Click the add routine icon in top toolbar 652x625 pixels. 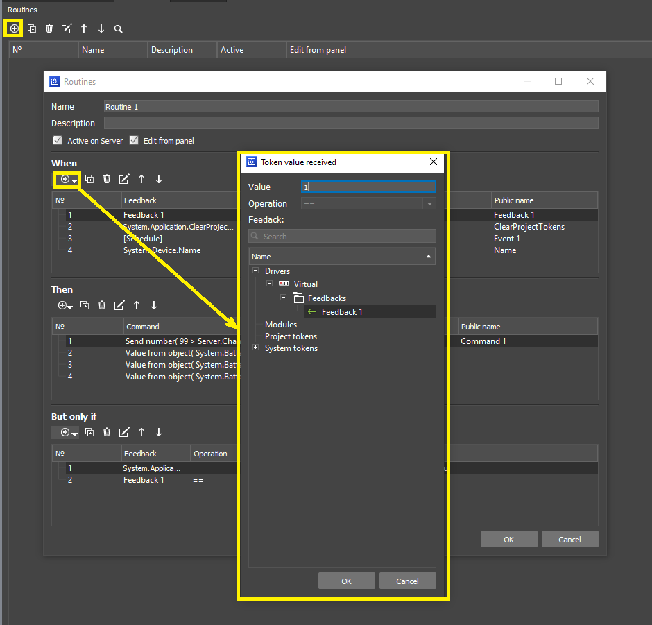15,28
